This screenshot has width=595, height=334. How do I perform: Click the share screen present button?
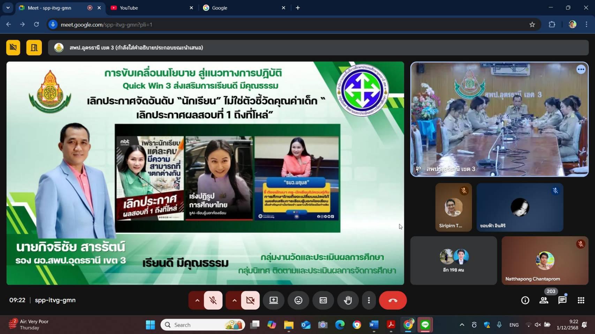(273, 300)
